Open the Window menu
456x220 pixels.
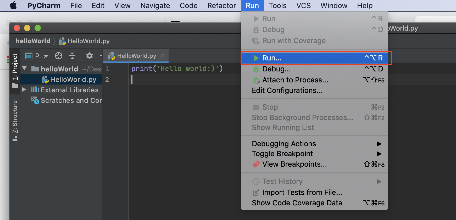coord(334,5)
